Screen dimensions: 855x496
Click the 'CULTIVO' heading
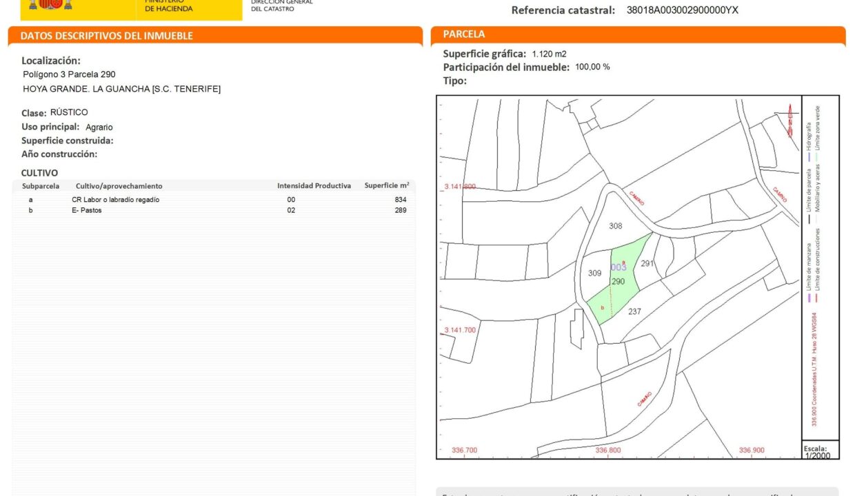tap(39, 173)
